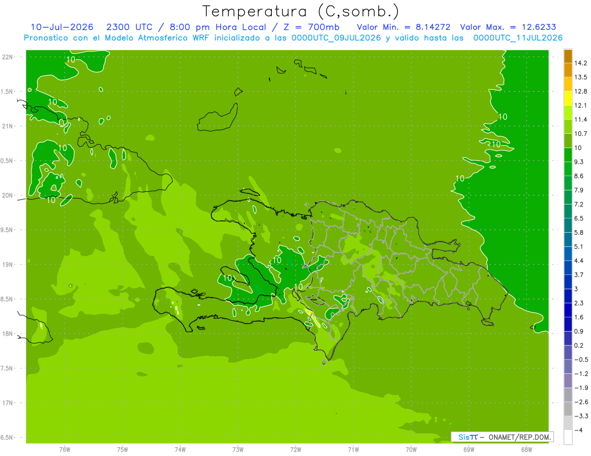Click the 69W longitude axis label
Viewport: 591px width, 456px height.
point(469,449)
